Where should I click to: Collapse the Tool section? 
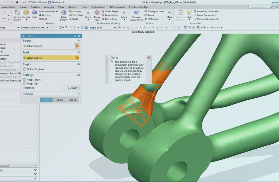point(78,52)
